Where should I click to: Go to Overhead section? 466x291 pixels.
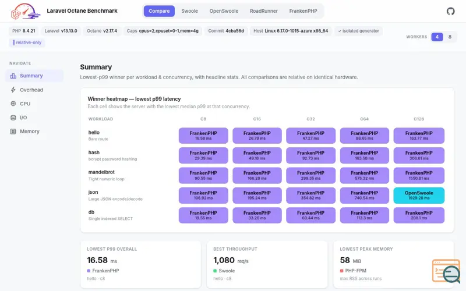[x=34, y=90]
